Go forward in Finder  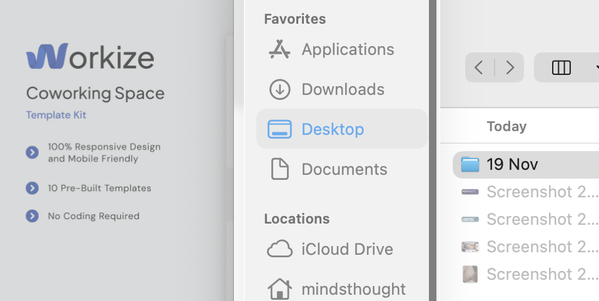tap(510, 67)
